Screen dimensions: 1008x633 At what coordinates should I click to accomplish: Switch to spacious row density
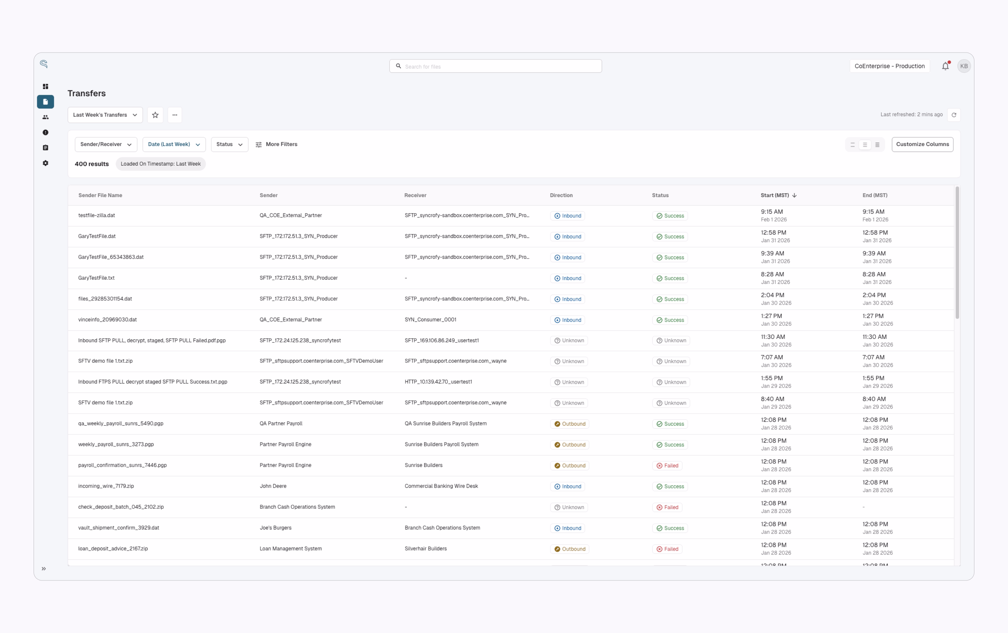[x=852, y=144]
